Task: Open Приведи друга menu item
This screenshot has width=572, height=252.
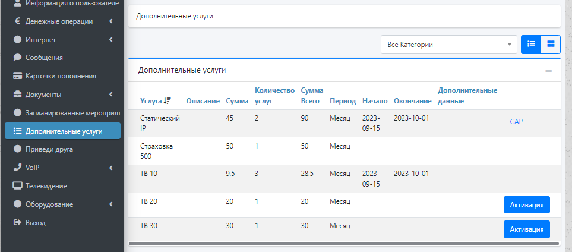Action: tap(49, 149)
